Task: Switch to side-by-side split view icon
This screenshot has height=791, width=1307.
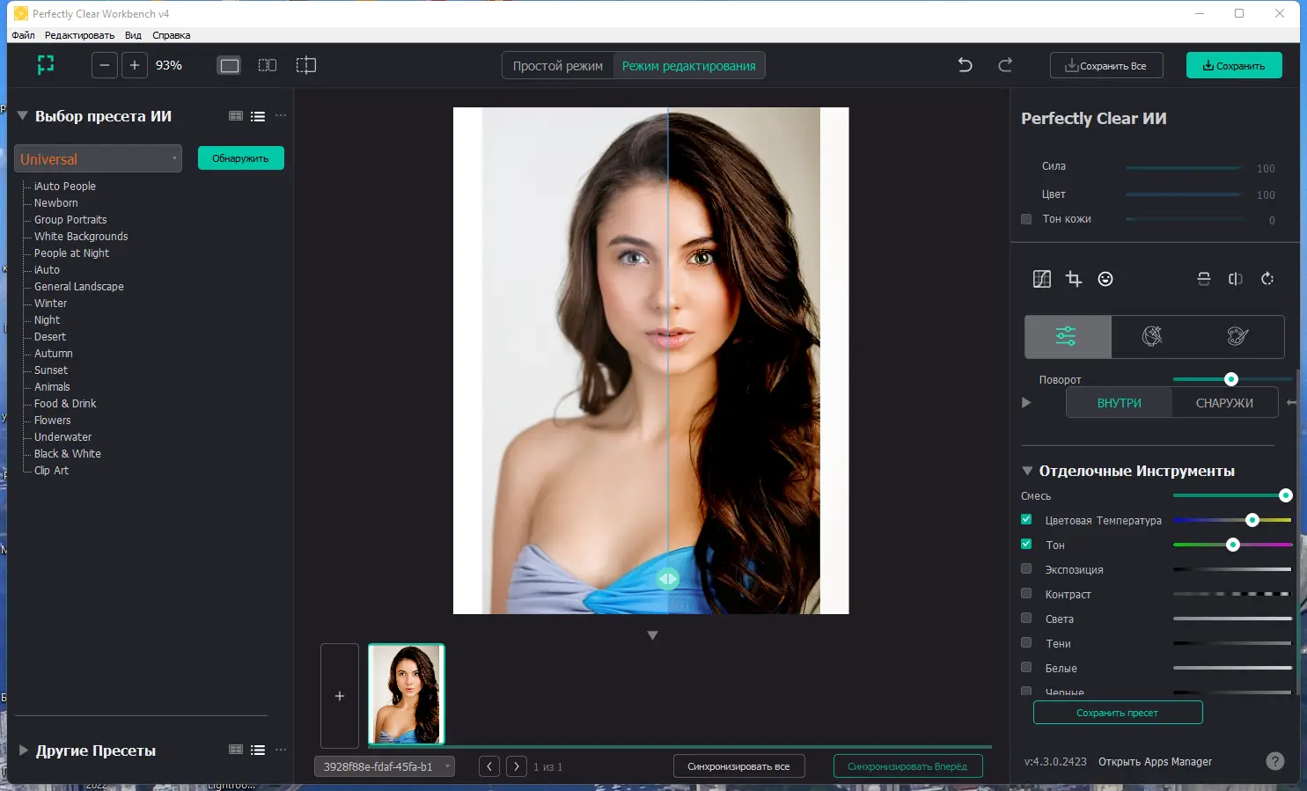Action: point(268,65)
